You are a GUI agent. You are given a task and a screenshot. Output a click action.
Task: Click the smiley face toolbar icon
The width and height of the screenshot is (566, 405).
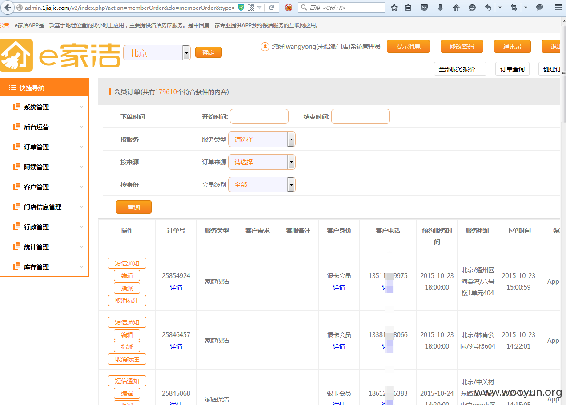(x=472, y=8)
